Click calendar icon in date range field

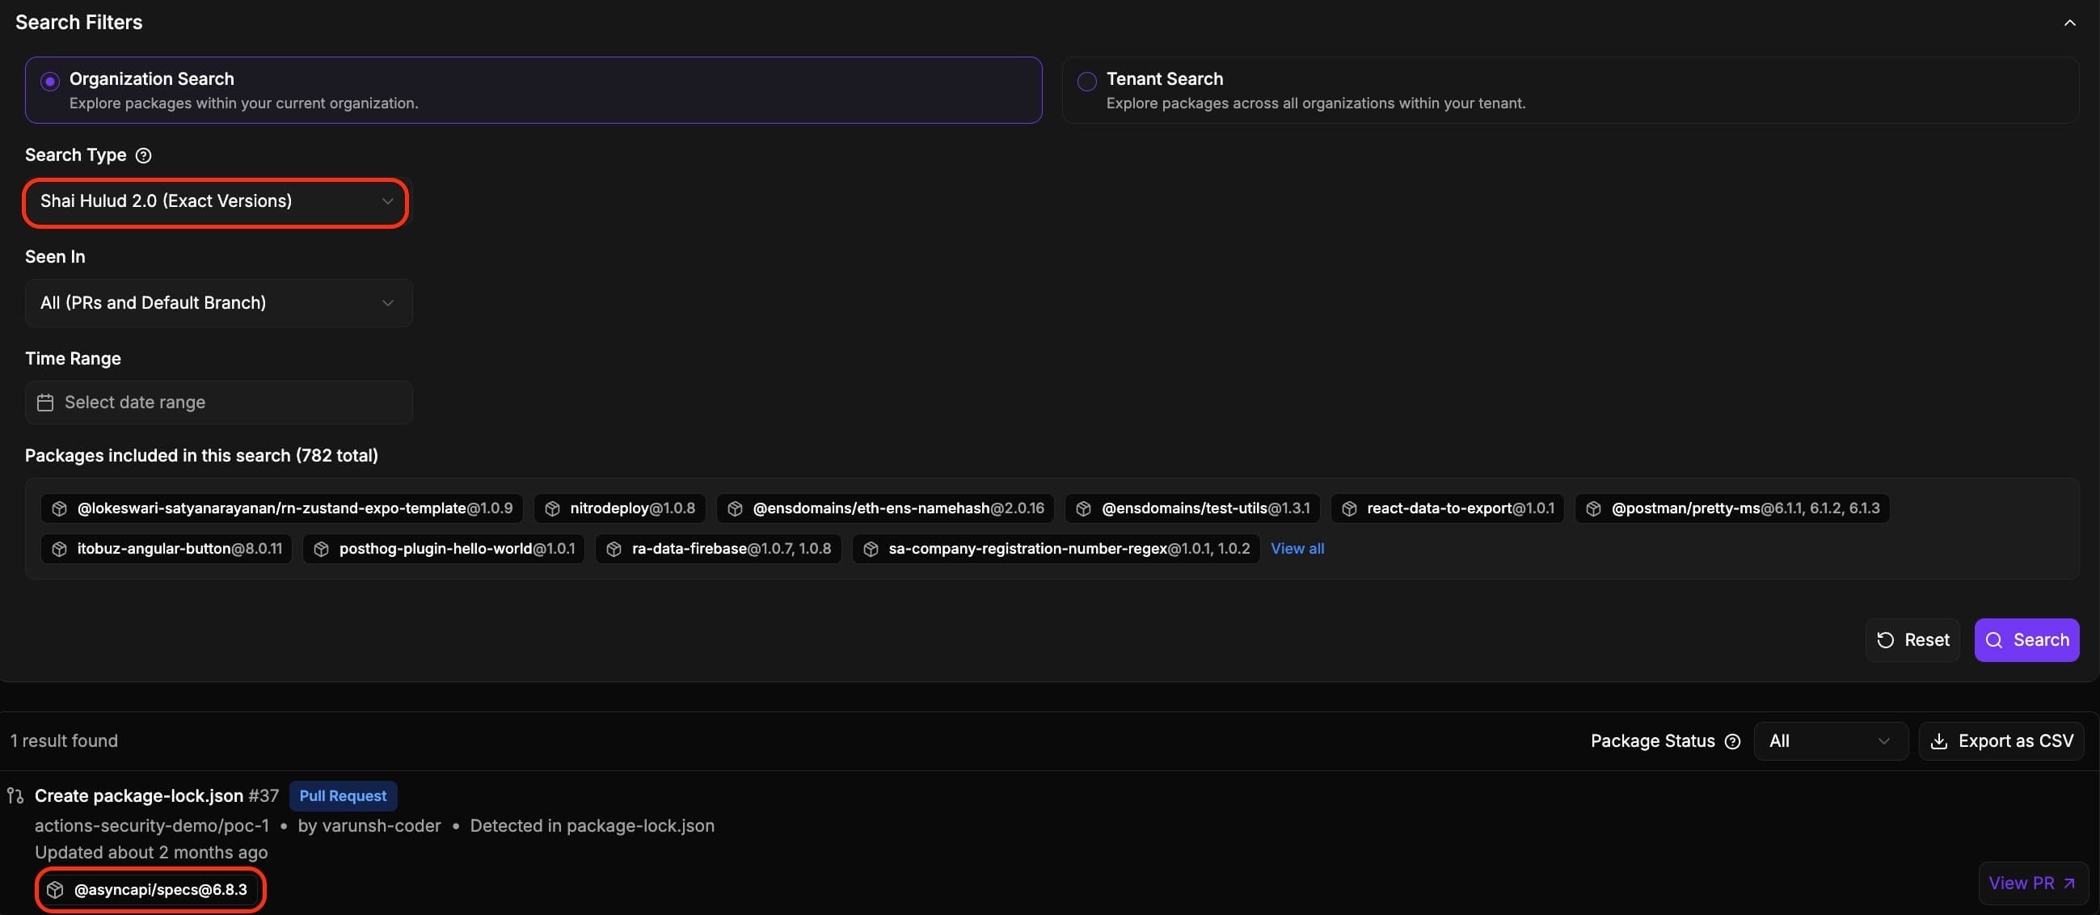[44, 402]
